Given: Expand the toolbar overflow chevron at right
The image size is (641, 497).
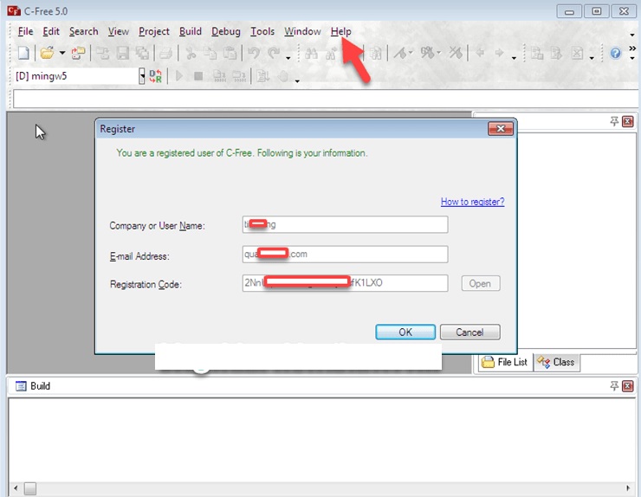Looking at the screenshot, I should (631, 35).
